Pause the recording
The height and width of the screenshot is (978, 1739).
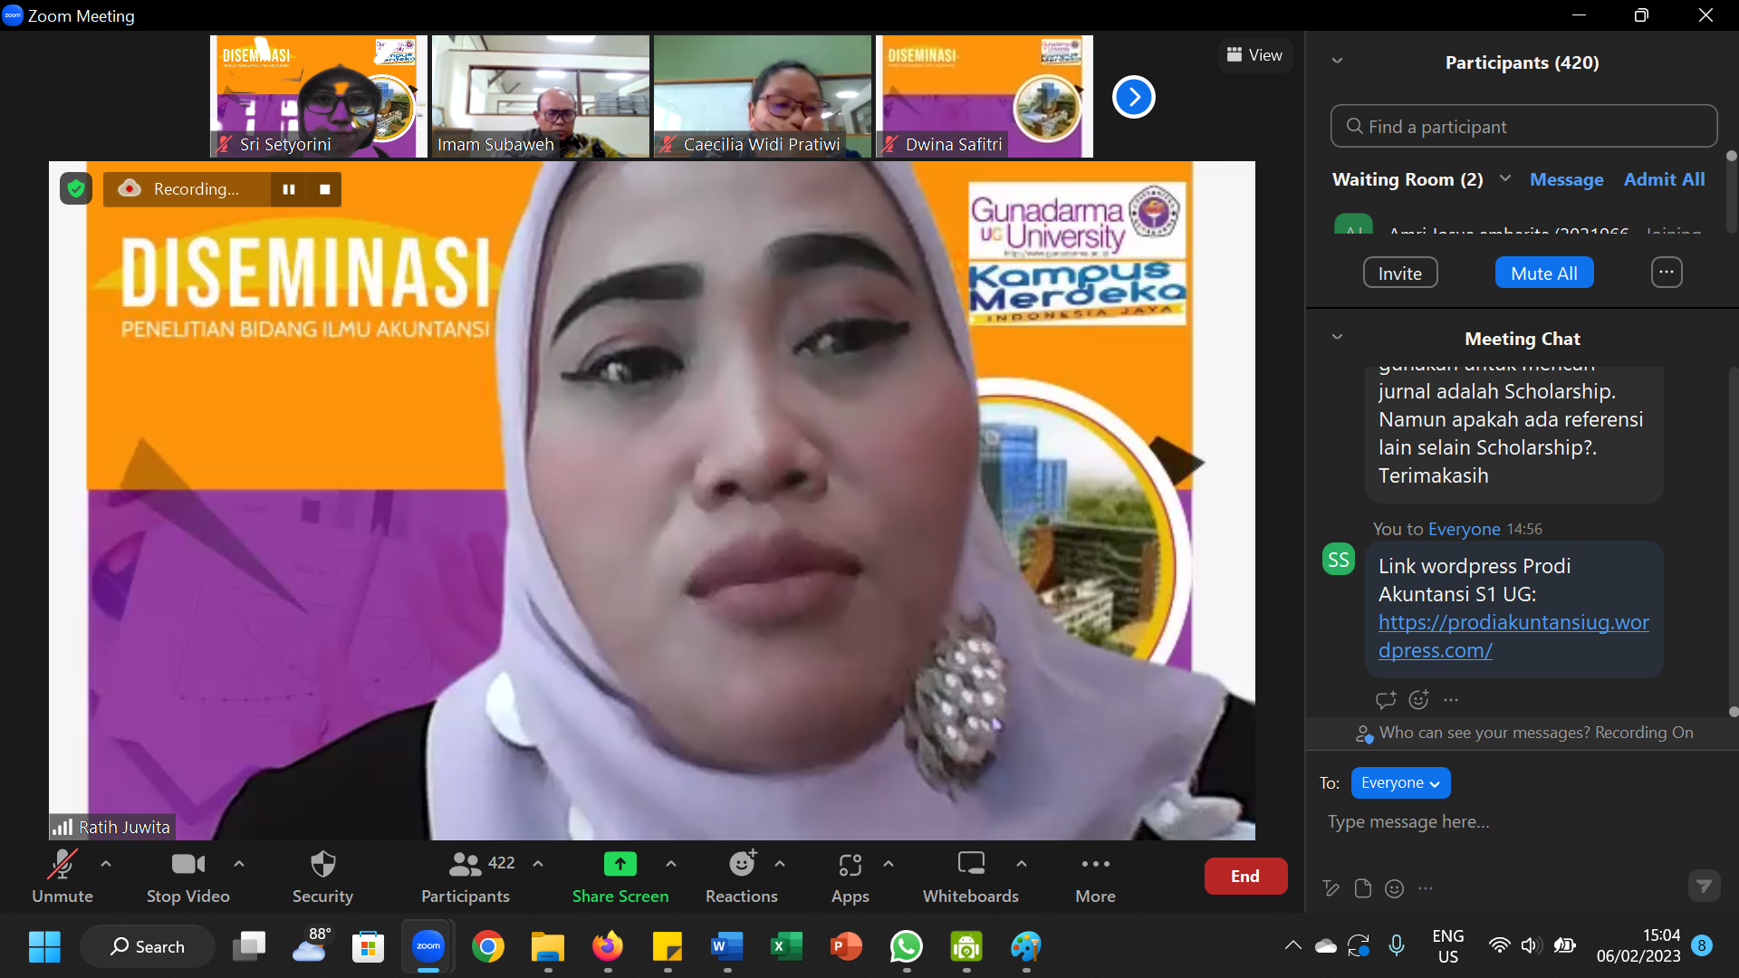coord(289,189)
